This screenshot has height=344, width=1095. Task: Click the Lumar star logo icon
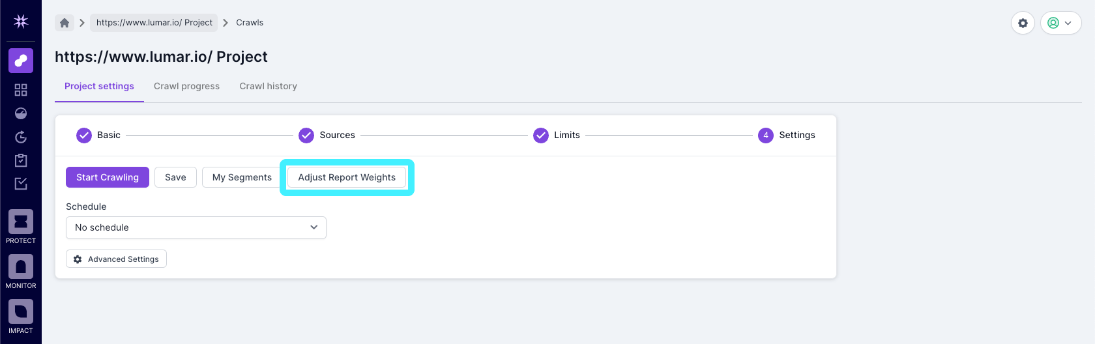pos(21,21)
